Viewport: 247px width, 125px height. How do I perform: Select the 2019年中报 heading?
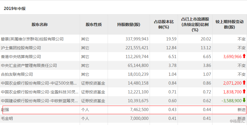pyautogui.click(x=15, y=9)
